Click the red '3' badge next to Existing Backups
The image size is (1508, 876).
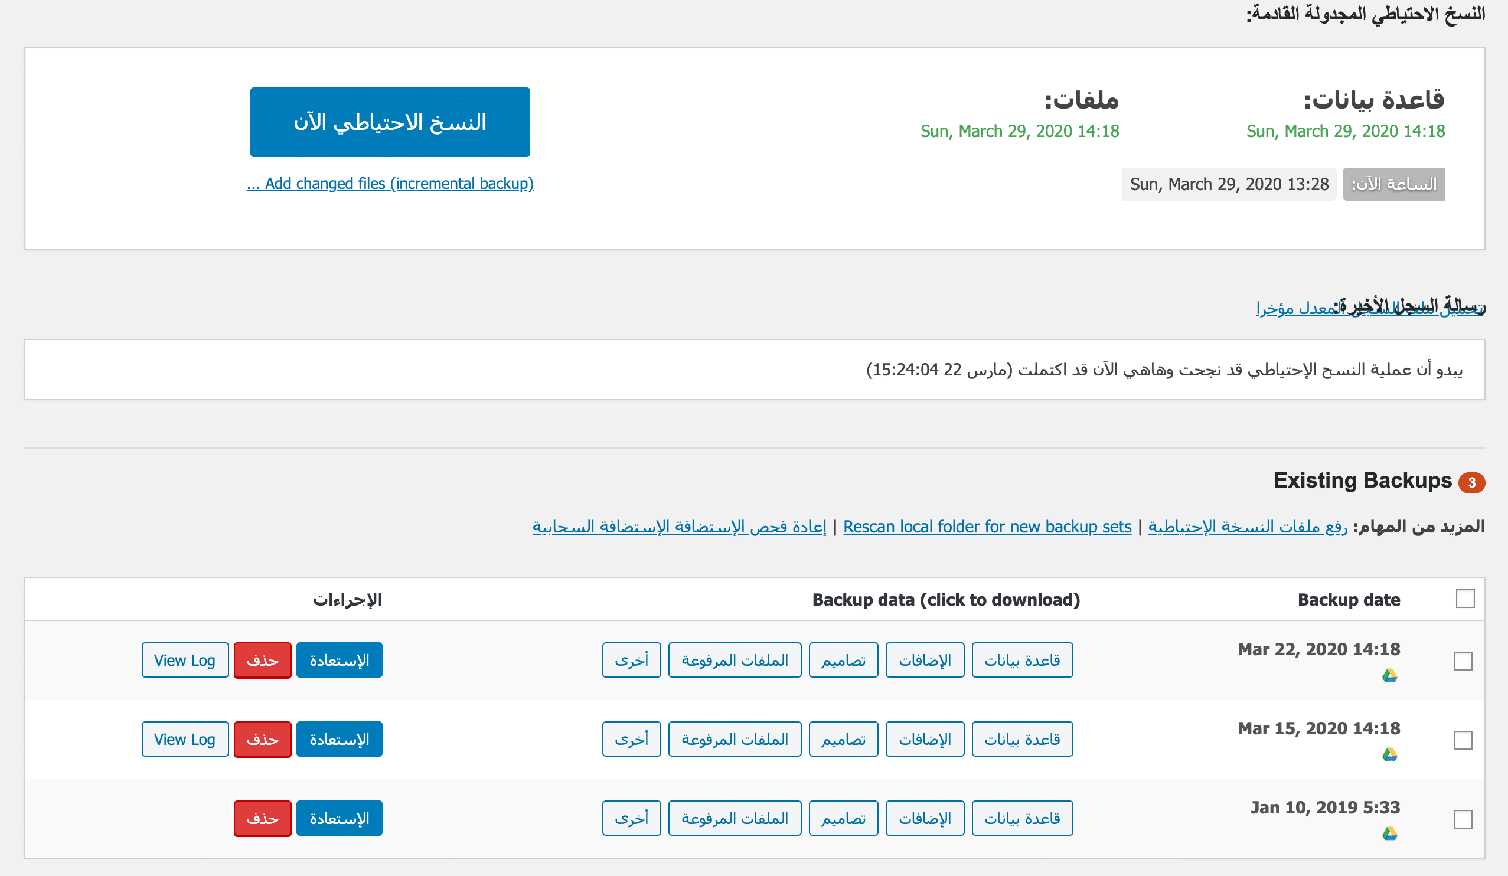click(1472, 483)
